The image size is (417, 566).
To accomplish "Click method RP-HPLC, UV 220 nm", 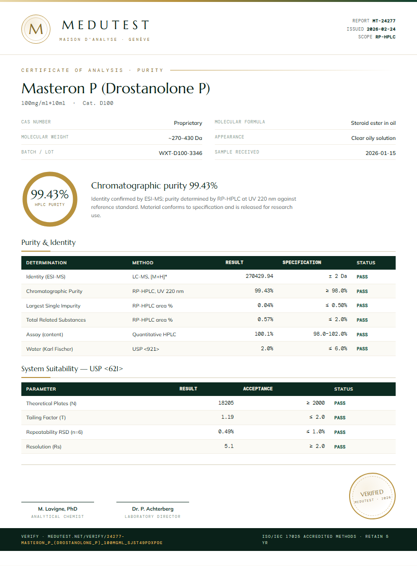I will 158,292.
